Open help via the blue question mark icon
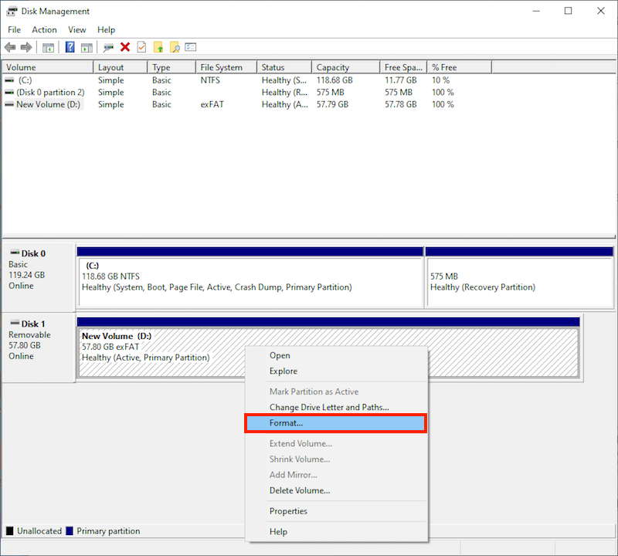Image resolution: width=618 pixels, height=556 pixels. coord(70,46)
